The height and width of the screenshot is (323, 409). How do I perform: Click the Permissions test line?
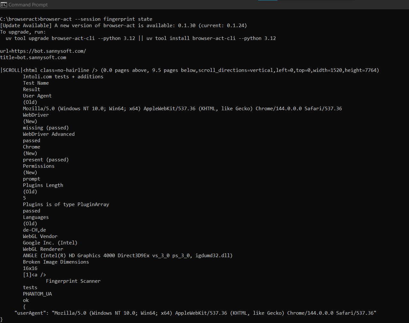click(39, 166)
